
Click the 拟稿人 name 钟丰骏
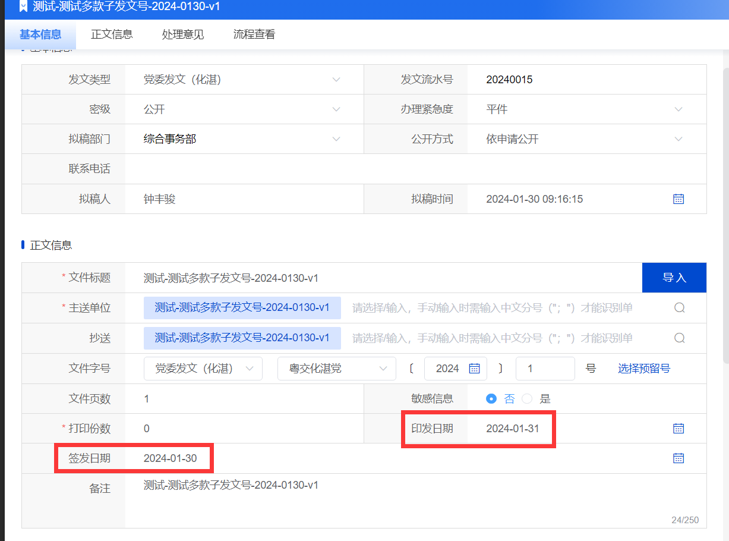tap(160, 199)
